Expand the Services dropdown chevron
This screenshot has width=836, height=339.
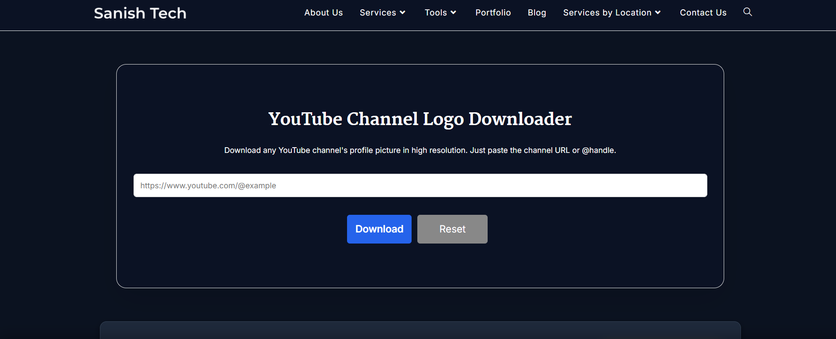pos(402,13)
